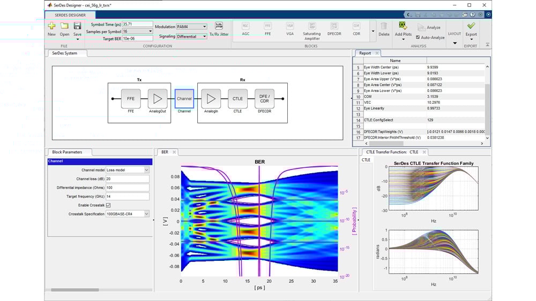Click the Differential impedance field
The image size is (536, 301).
tap(127, 188)
